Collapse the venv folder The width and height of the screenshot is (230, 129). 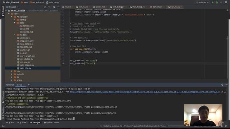pos(9,14)
